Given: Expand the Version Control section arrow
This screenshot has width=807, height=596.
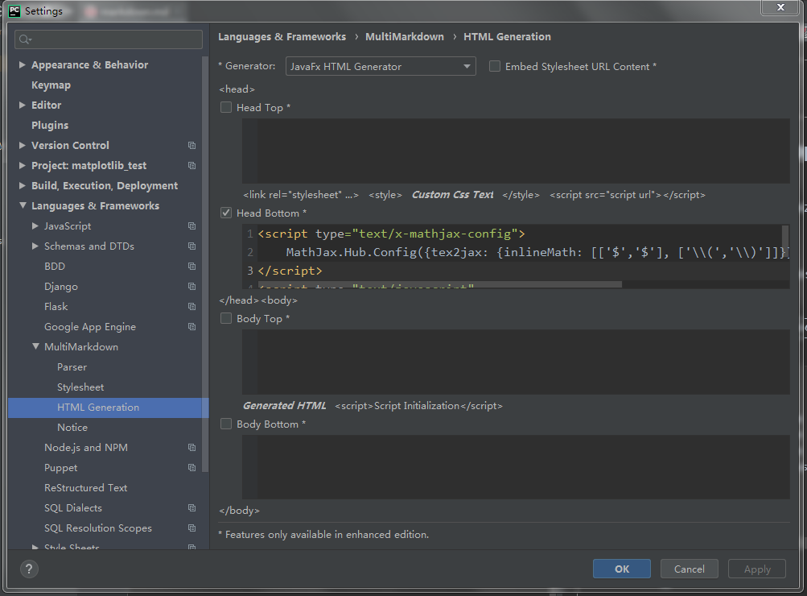Looking at the screenshot, I should pyautogui.click(x=23, y=145).
